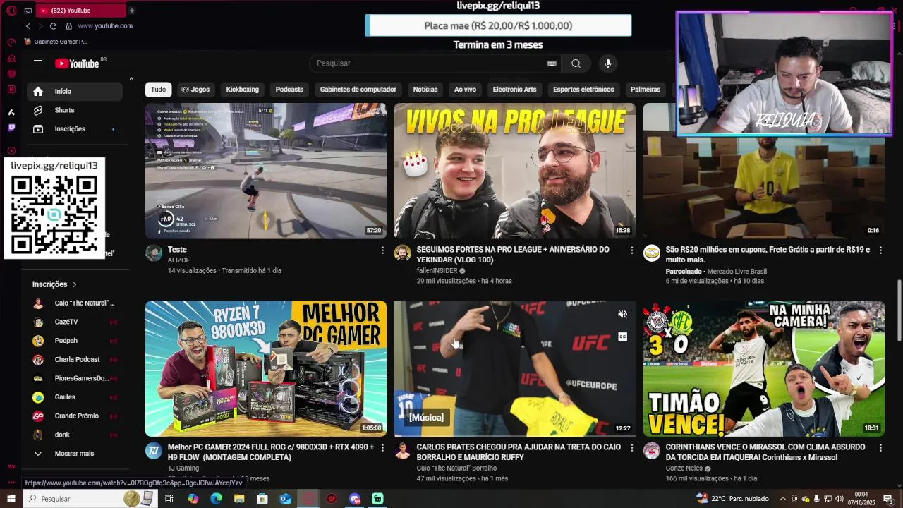Image resolution: width=903 pixels, height=508 pixels.
Task: Select the Kickboxing filter chip
Action: point(243,90)
